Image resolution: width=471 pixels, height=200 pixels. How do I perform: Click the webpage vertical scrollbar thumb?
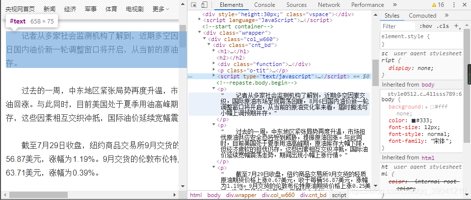click(x=183, y=36)
